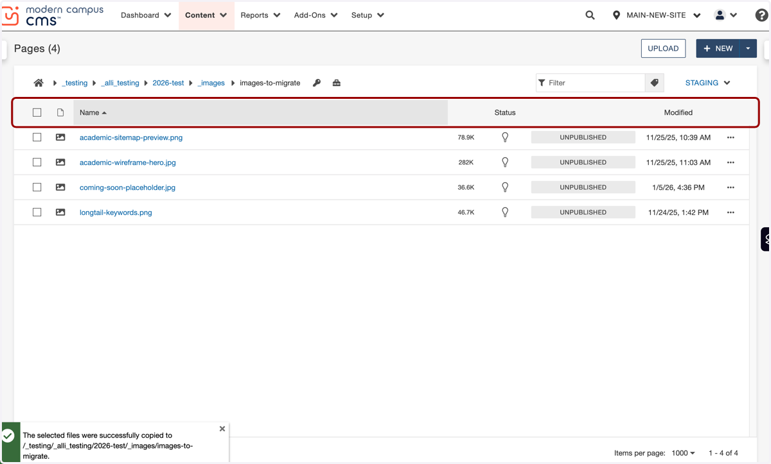Click the Modified column header
Screen dimensions: 771x464
678,112
